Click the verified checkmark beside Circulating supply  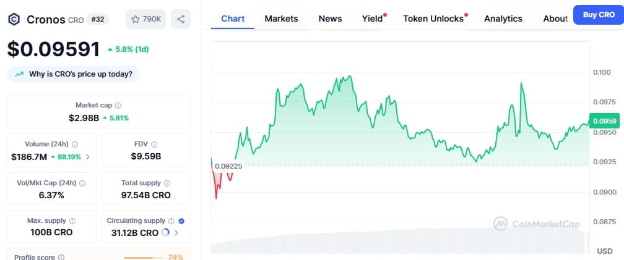point(181,221)
